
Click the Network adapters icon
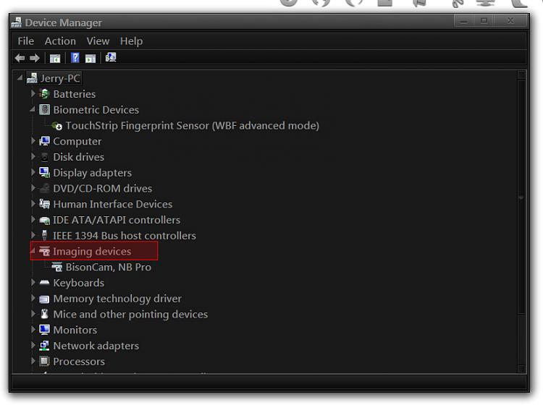pyautogui.click(x=44, y=346)
